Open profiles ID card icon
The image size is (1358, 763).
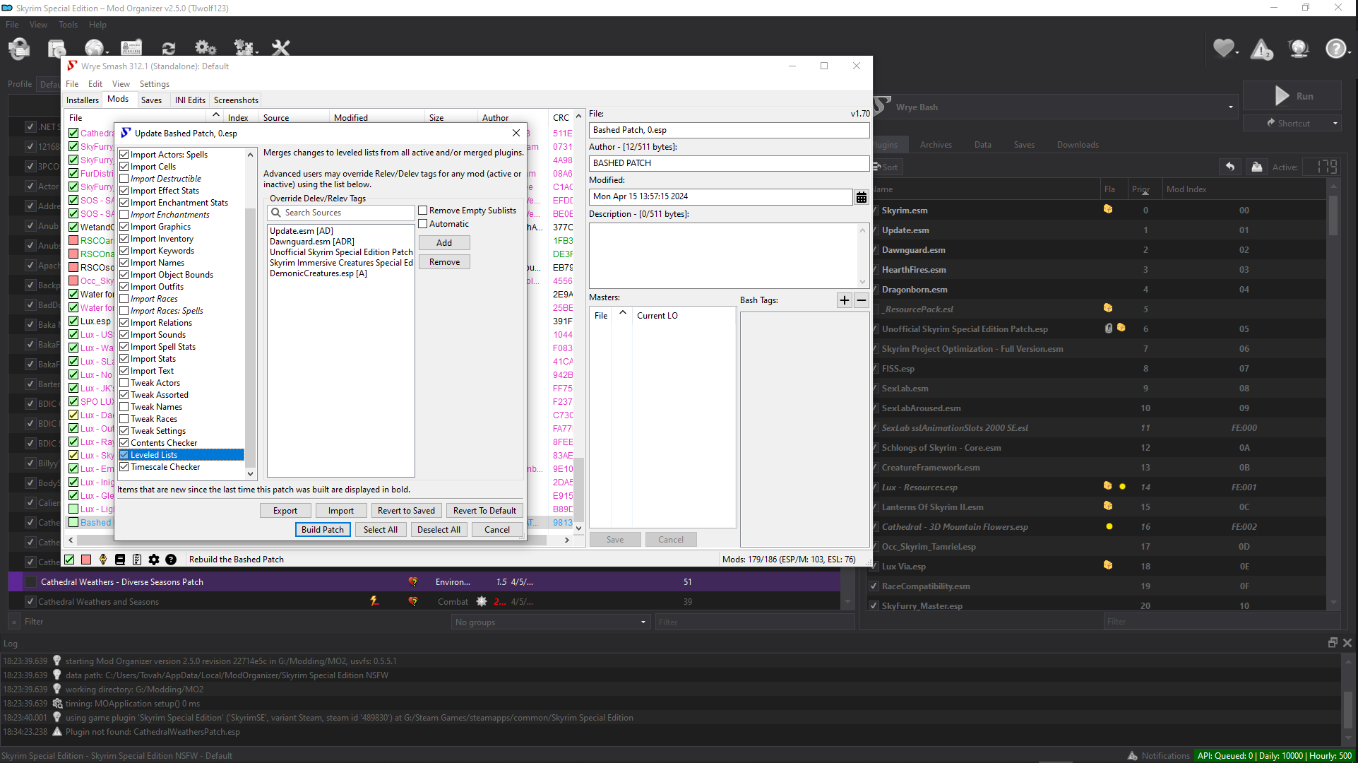(x=131, y=48)
